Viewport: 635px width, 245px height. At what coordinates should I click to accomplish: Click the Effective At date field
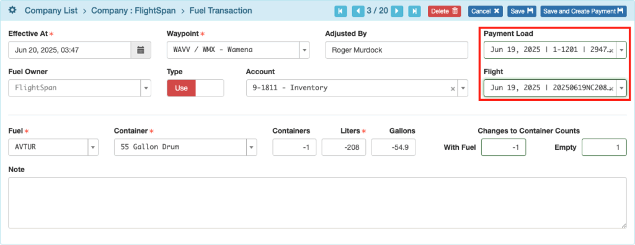(x=69, y=50)
